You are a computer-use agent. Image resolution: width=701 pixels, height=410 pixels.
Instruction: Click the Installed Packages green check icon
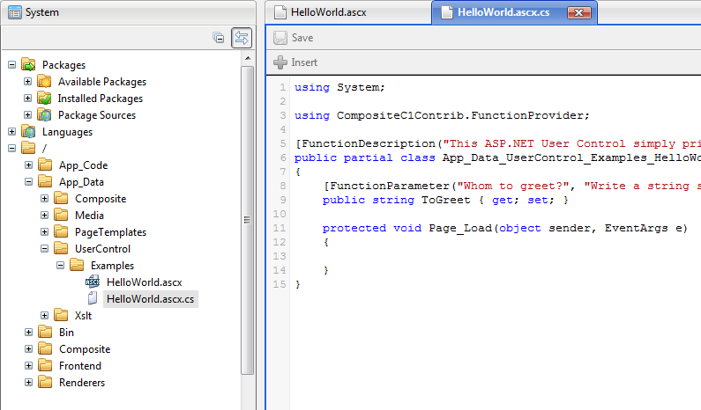coord(44,99)
